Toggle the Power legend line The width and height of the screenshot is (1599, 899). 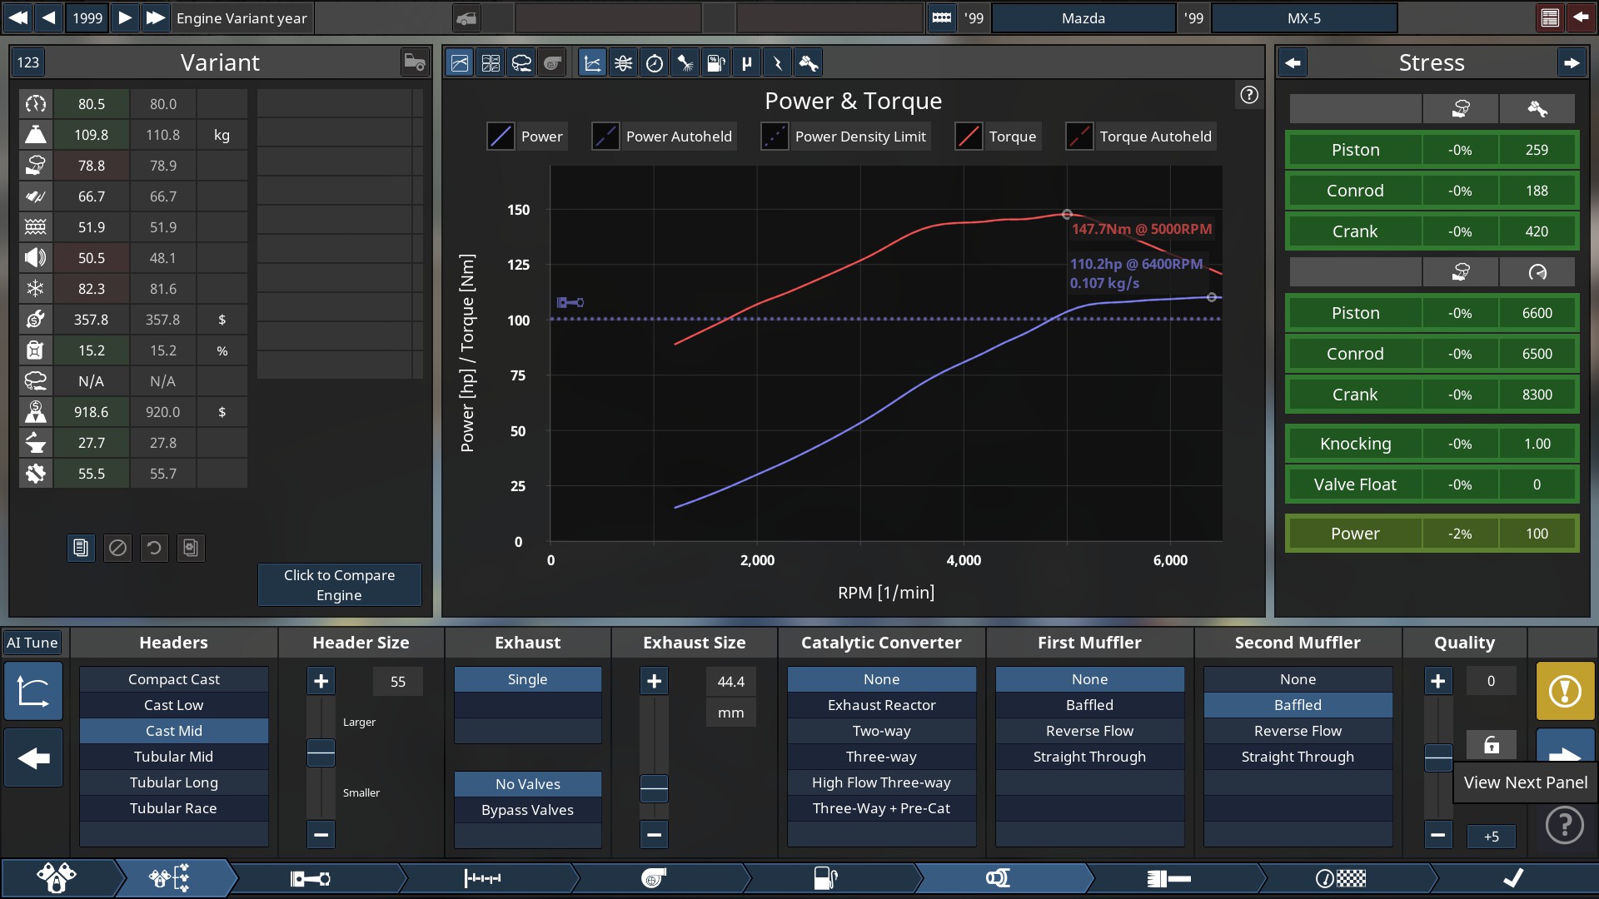pos(526,137)
